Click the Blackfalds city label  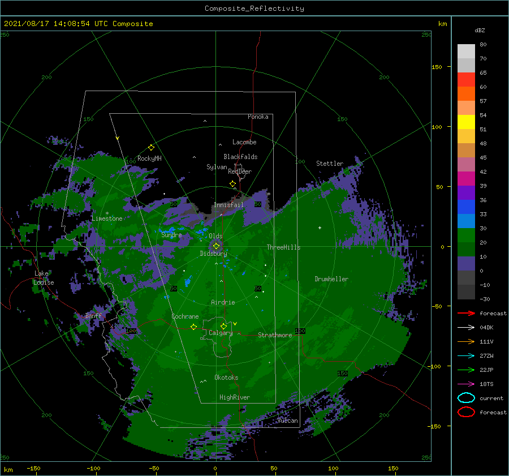click(x=240, y=157)
